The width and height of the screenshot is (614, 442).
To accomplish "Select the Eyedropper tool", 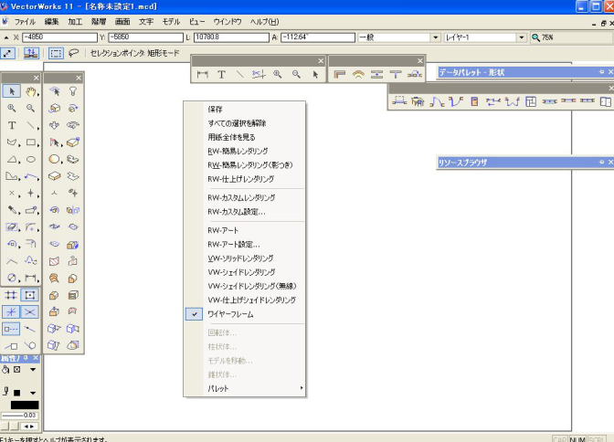I will [12, 210].
